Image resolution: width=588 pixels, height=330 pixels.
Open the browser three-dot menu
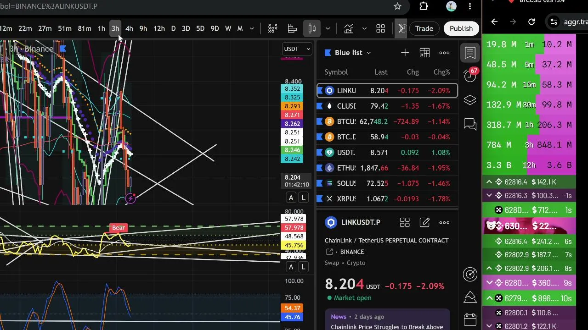tap(470, 6)
